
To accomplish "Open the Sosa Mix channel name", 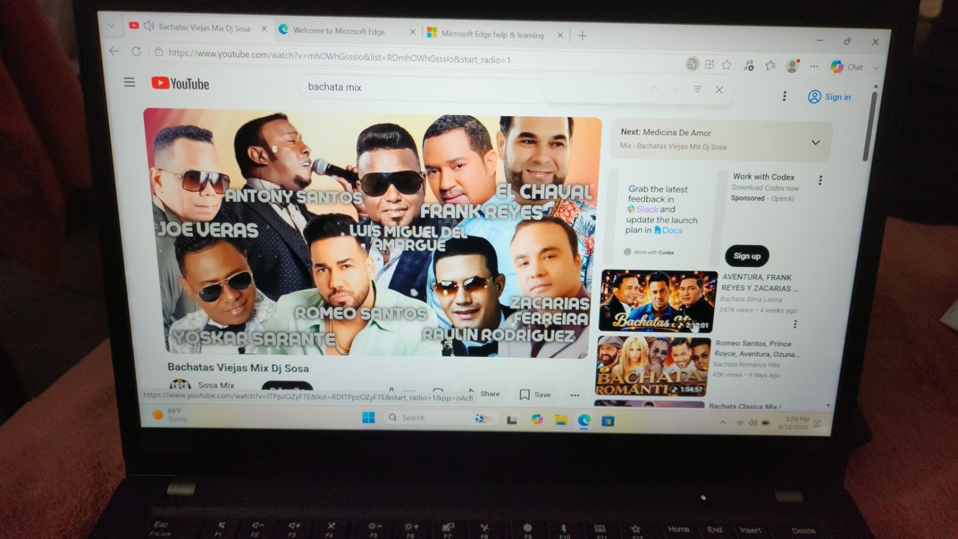I will [216, 385].
